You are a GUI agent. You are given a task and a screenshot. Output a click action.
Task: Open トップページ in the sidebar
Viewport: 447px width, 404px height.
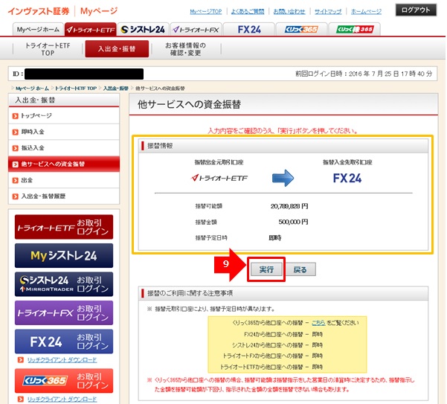pos(64,116)
